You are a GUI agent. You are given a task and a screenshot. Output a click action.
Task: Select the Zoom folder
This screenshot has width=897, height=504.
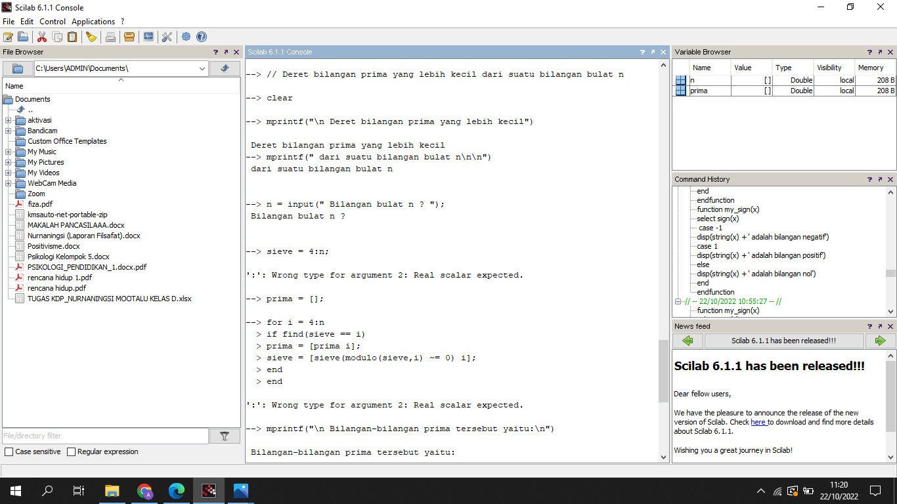[36, 194]
